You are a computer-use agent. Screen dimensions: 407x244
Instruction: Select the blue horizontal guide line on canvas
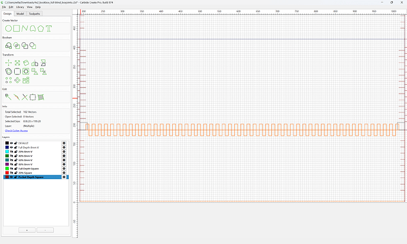pyautogui.click(x=242, y=39)
